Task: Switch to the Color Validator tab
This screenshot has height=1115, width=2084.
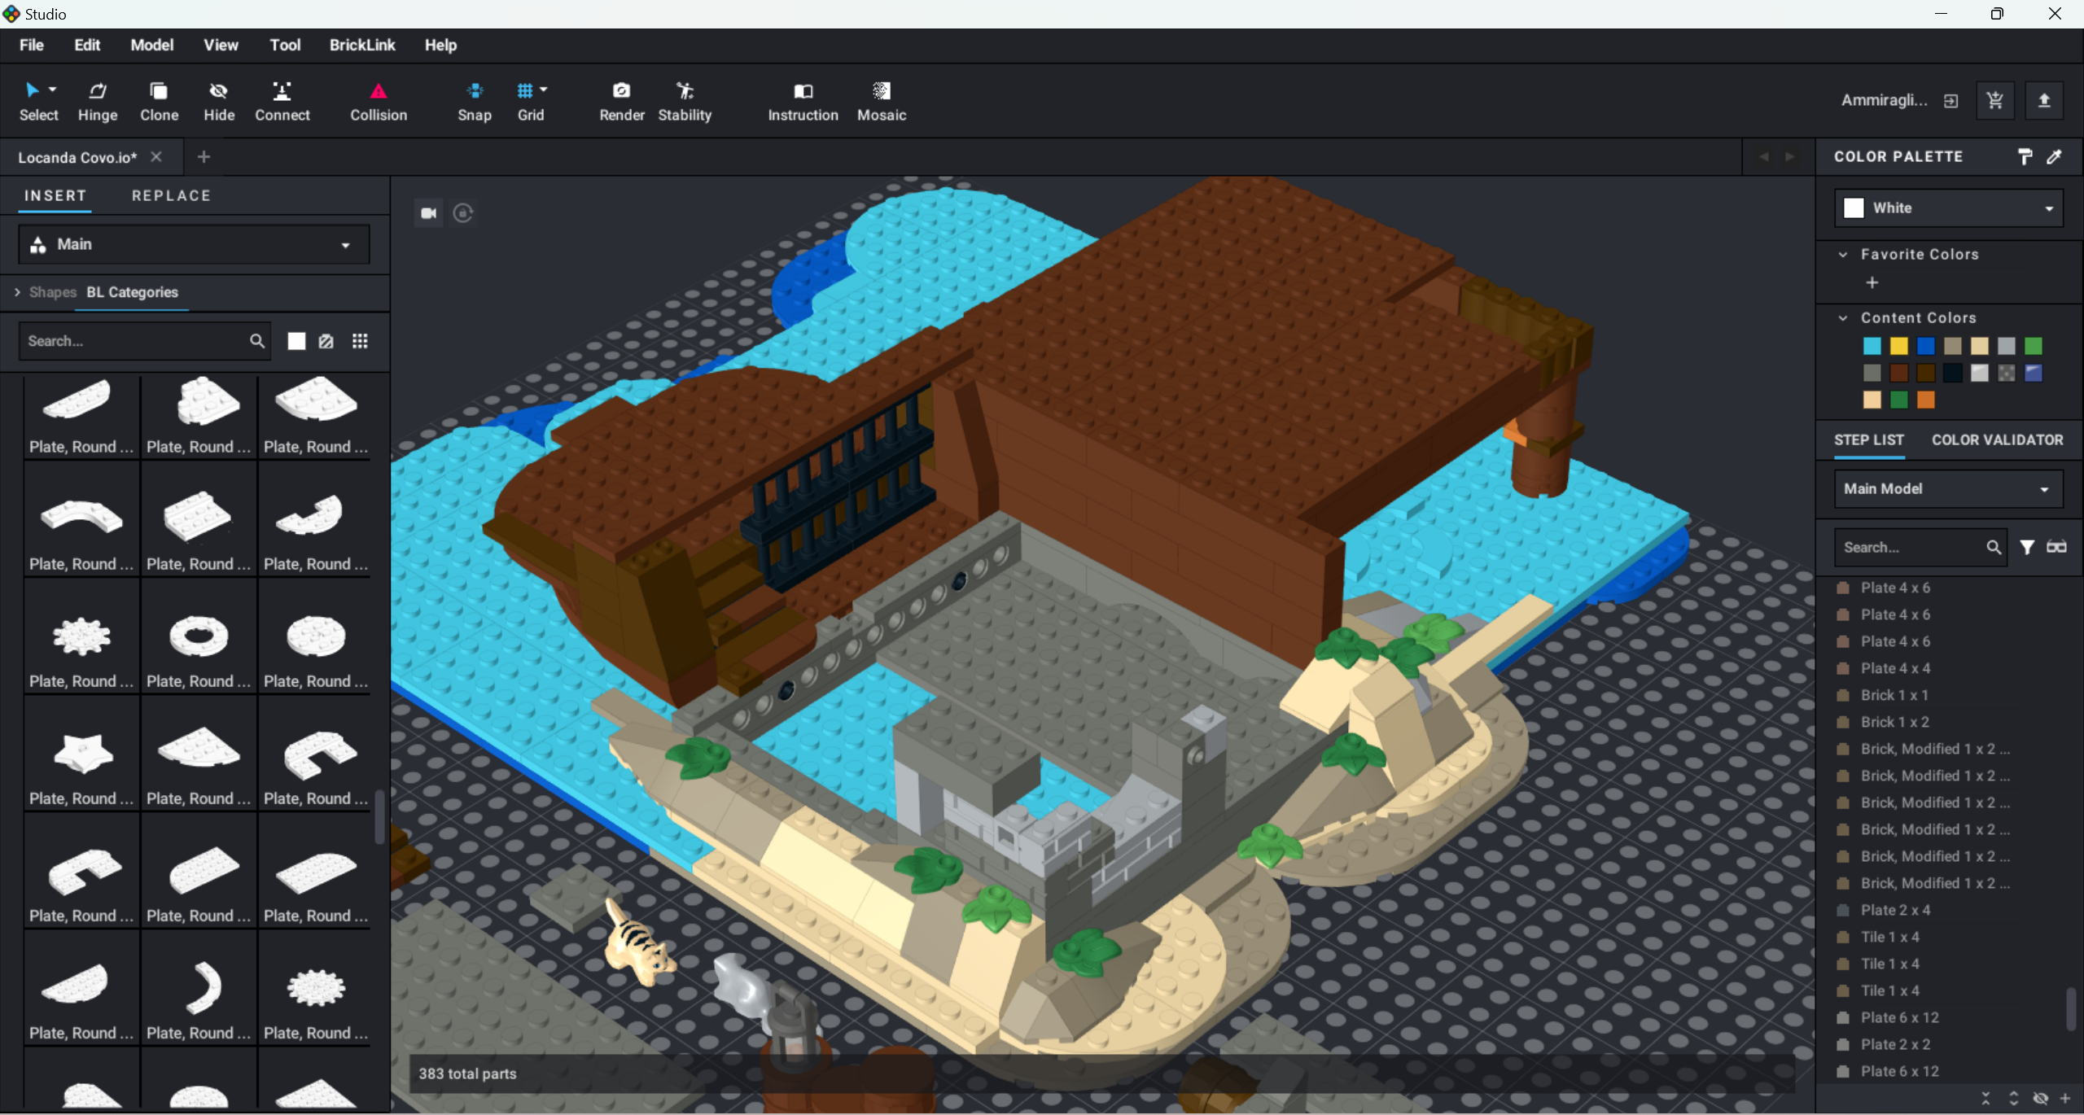Action: [1997, 440]
